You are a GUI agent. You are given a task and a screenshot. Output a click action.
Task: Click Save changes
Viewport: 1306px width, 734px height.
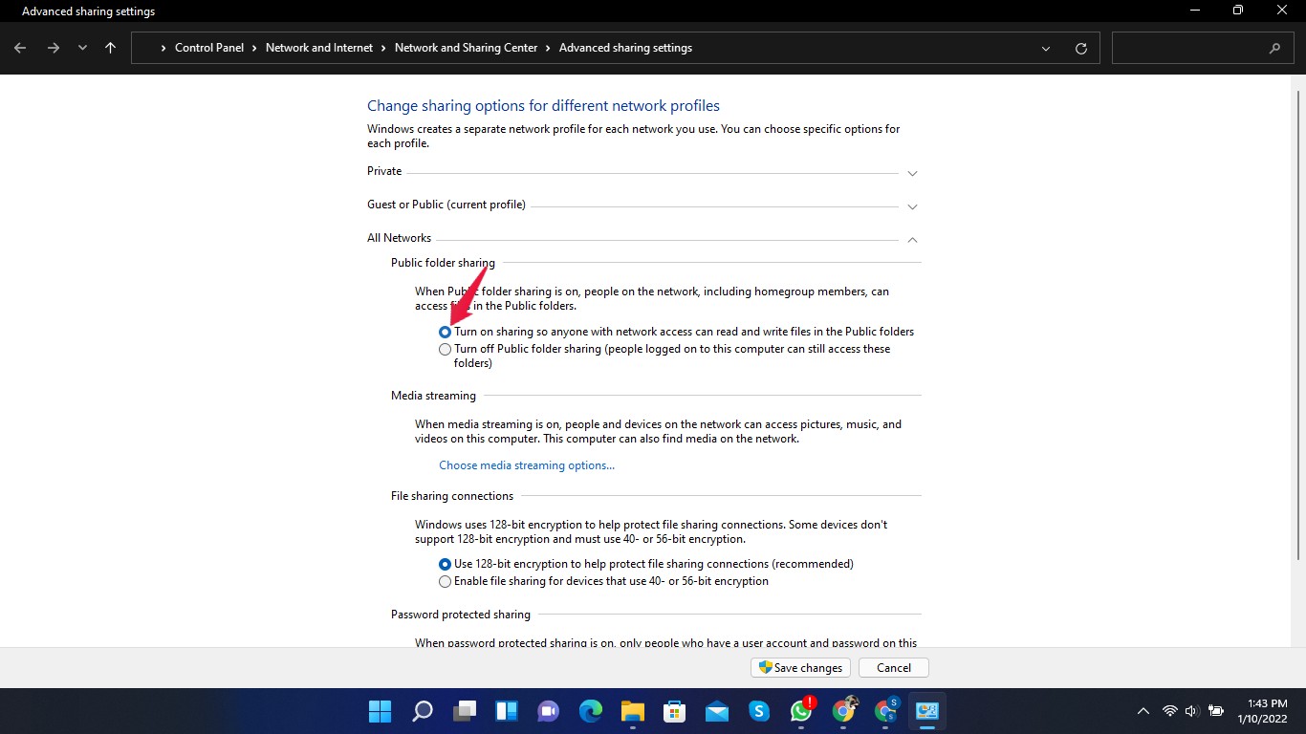[x=800, y=667]
